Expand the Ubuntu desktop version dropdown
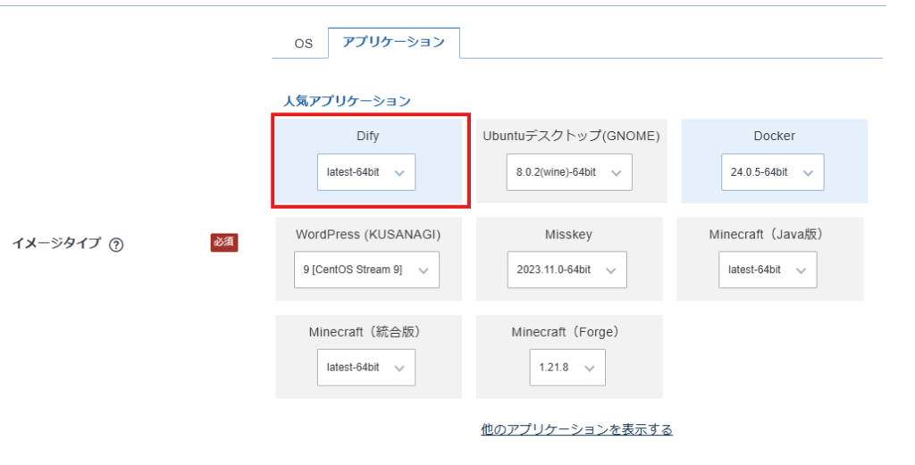This screenshot has height=465, width=915. click(x=568, y=172)
